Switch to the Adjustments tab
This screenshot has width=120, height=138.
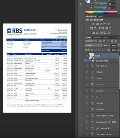[x=91, y=16]
